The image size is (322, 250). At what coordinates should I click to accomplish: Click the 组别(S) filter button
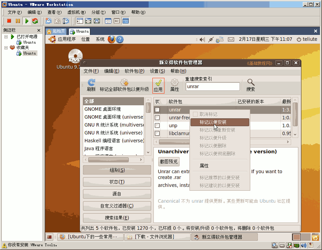(117, 170)
